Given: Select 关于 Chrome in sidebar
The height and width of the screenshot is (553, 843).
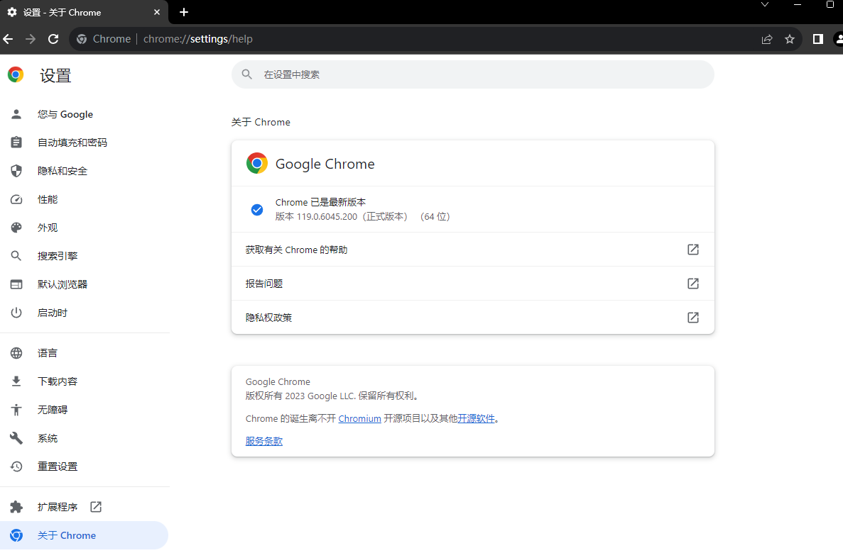Looking at the screenshot, I should [84, 535].
